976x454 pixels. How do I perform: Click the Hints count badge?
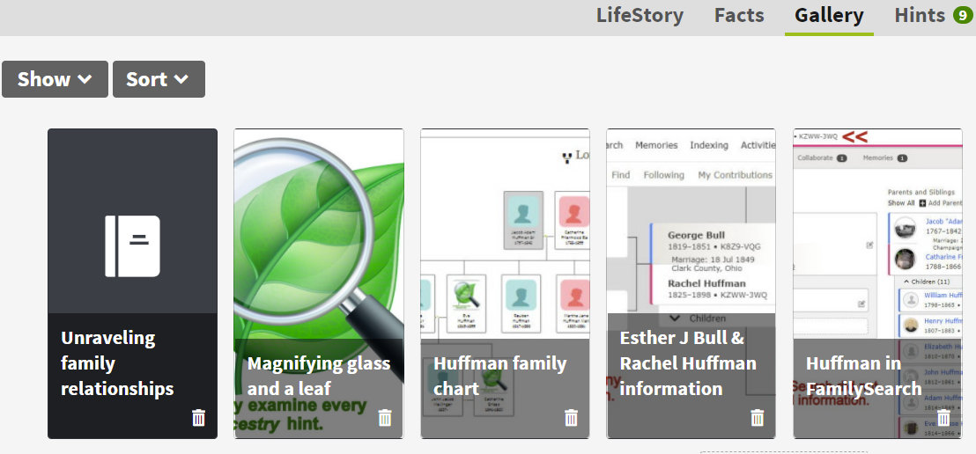tap(962, 15)
